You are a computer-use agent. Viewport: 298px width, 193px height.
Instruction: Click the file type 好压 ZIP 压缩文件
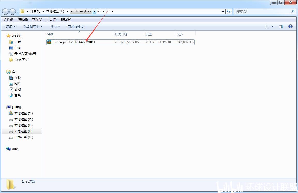tap(158, 42)
